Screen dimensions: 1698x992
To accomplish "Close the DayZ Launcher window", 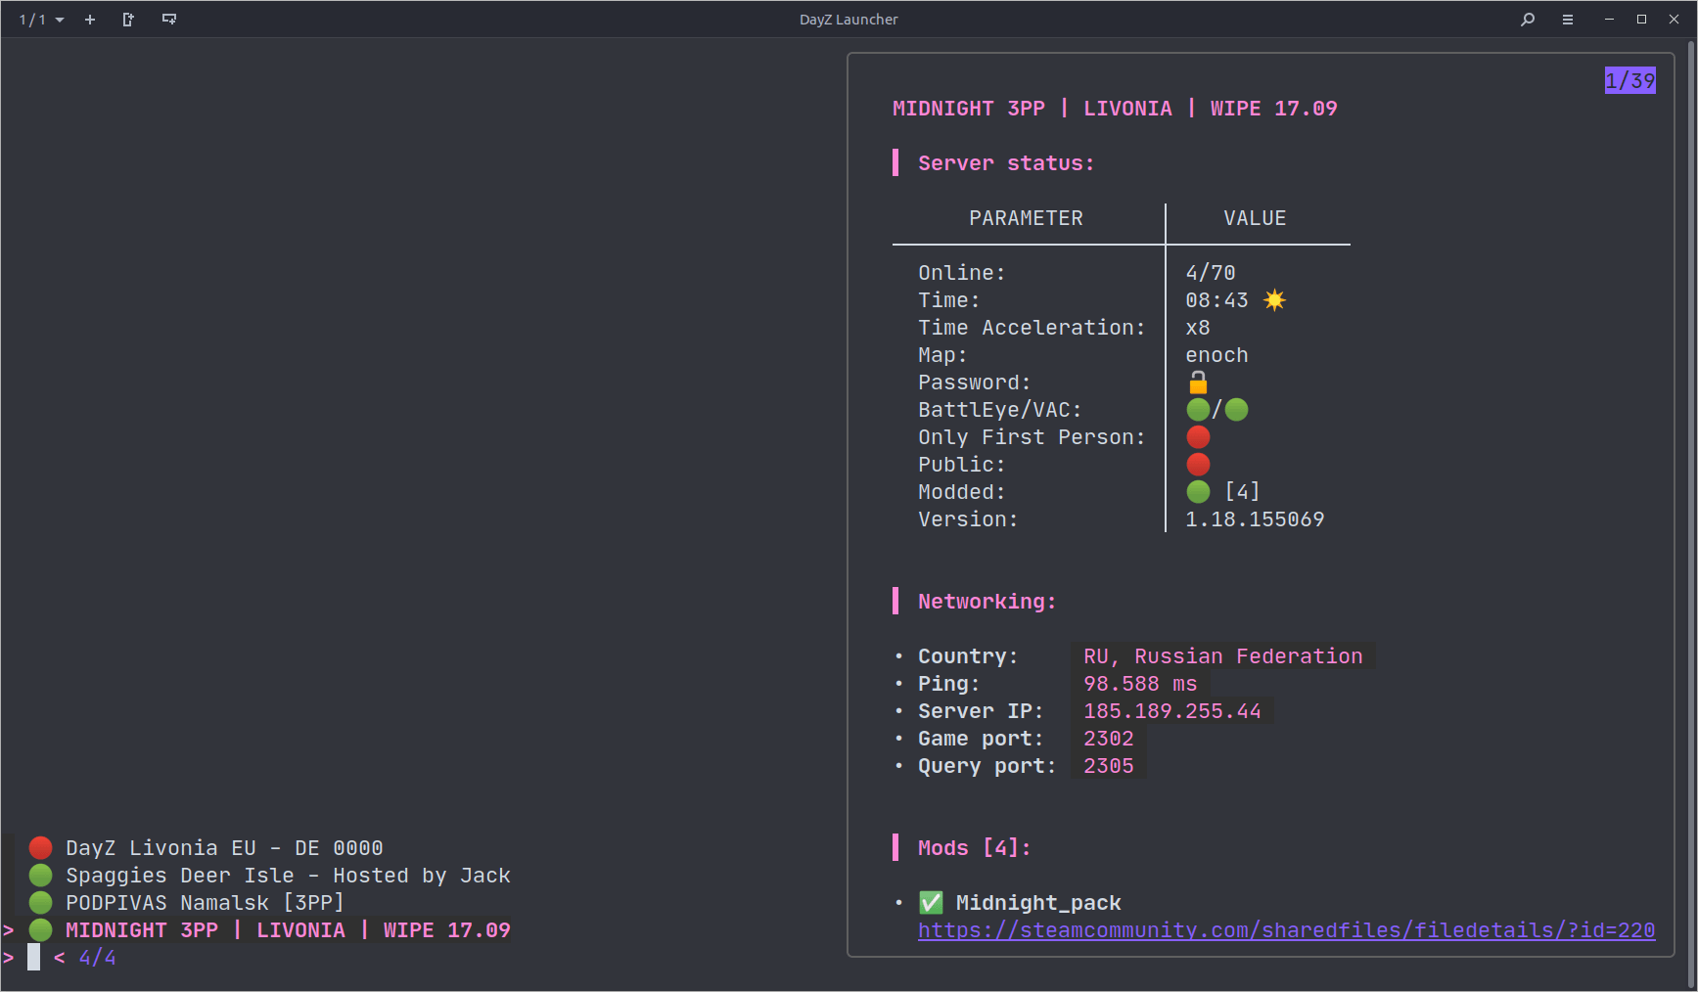I will pos(1674,20).
